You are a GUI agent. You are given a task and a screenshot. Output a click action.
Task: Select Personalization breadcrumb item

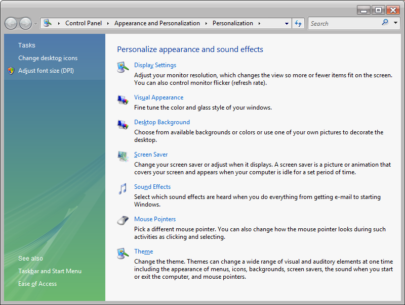click(233, 23)
